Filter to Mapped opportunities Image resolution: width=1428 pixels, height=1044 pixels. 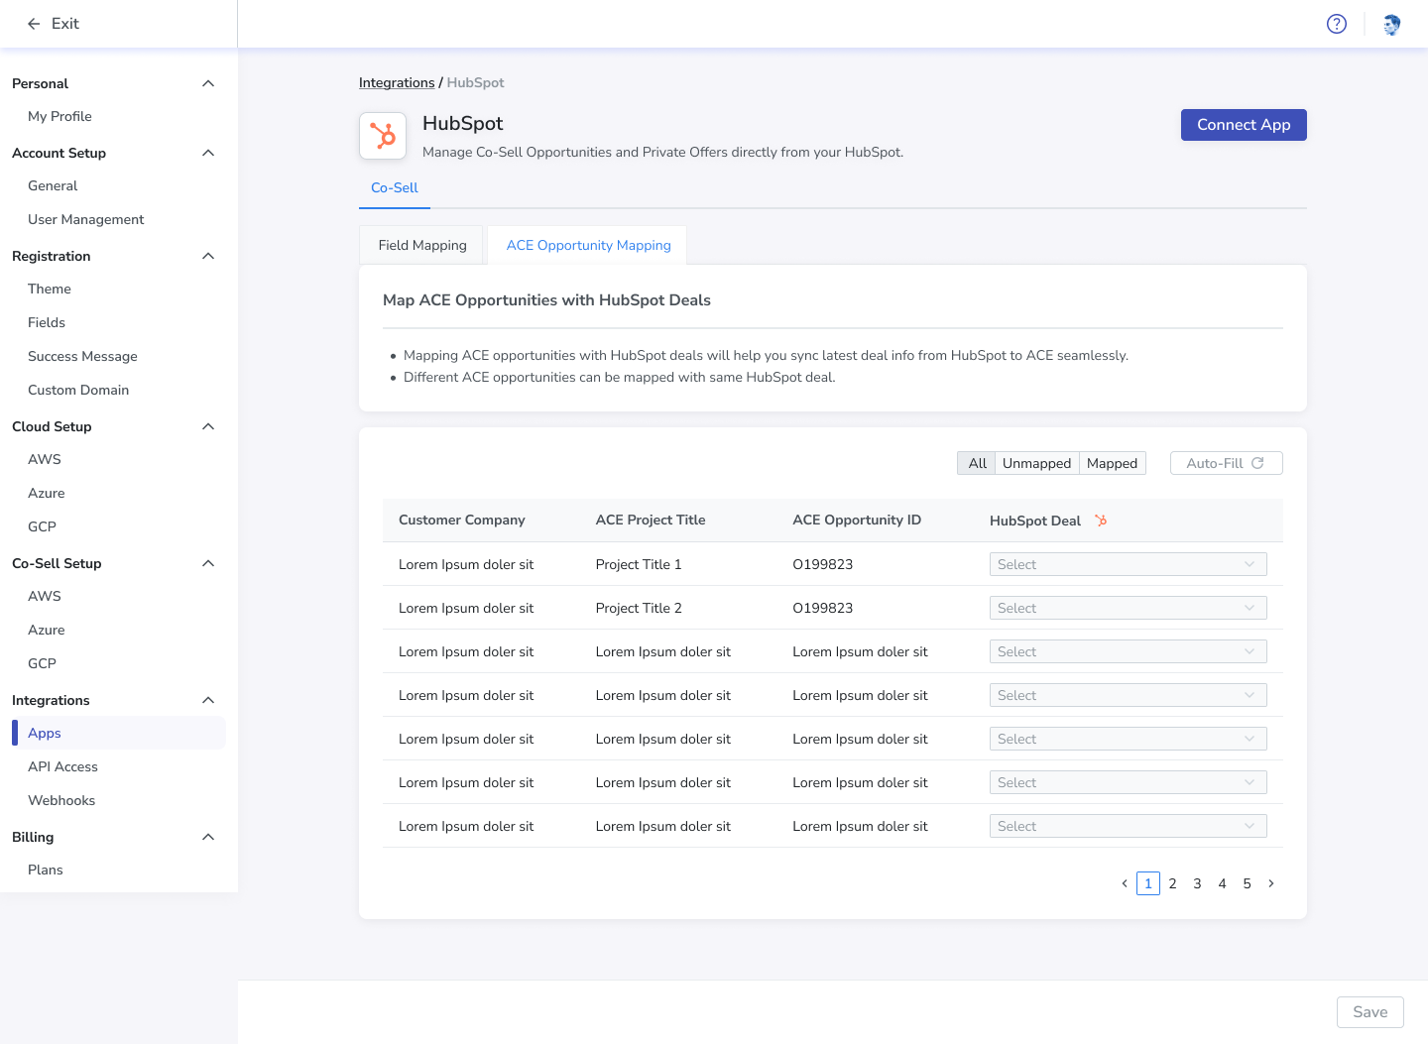[1113, 463]
